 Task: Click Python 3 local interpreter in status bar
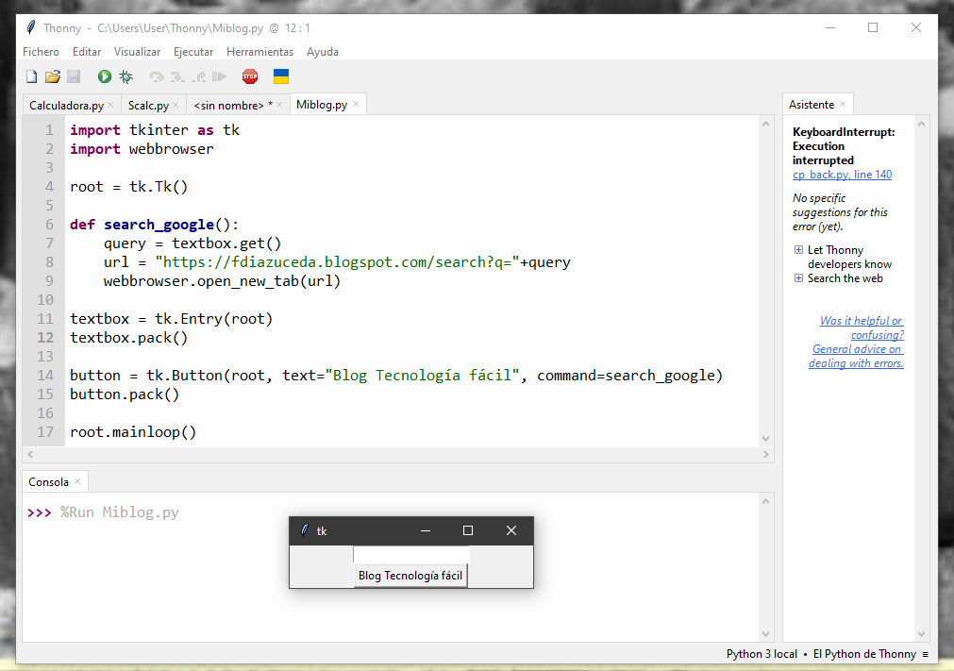(x=762, y=654)
